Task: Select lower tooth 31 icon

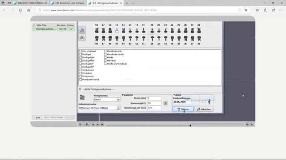Action: 152,39
